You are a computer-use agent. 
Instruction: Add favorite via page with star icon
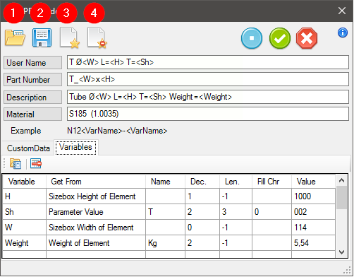[x=70, y=37]
